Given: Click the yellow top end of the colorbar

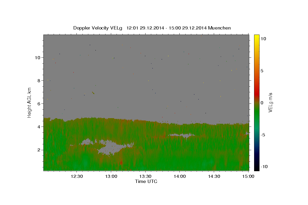Looking at the screenshot, I should [x=256, y=36].
